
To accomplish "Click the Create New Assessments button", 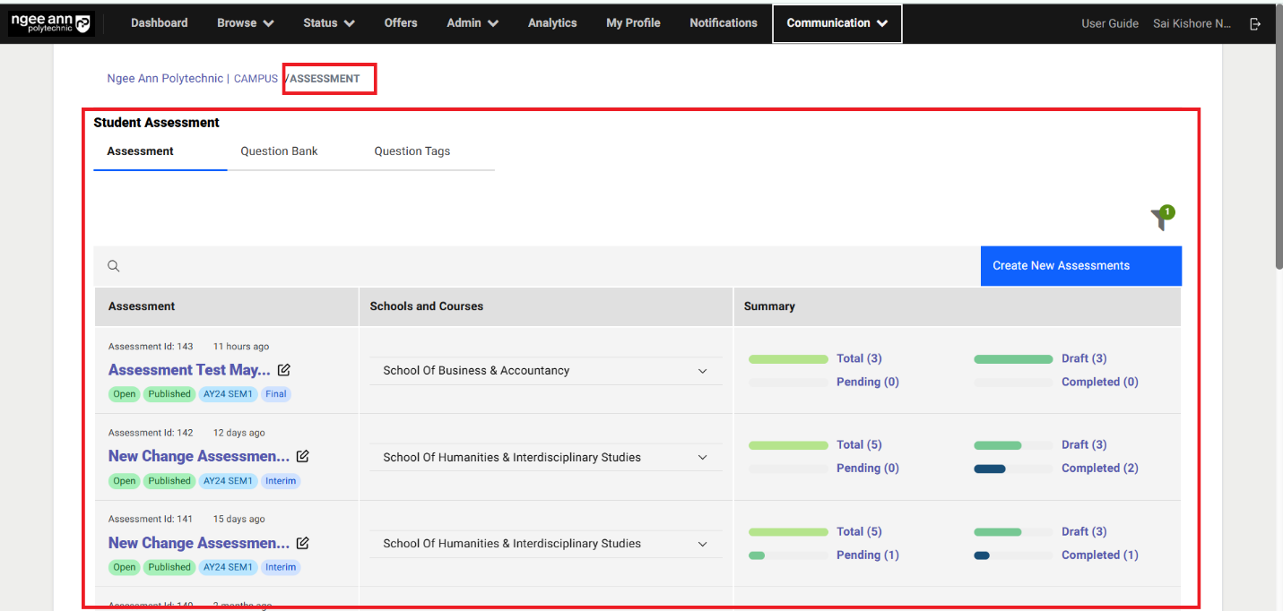I will [x=1080, y=266].
